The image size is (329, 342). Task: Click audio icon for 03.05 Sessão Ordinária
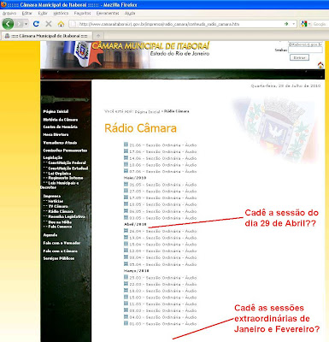(x=126, y=217)
